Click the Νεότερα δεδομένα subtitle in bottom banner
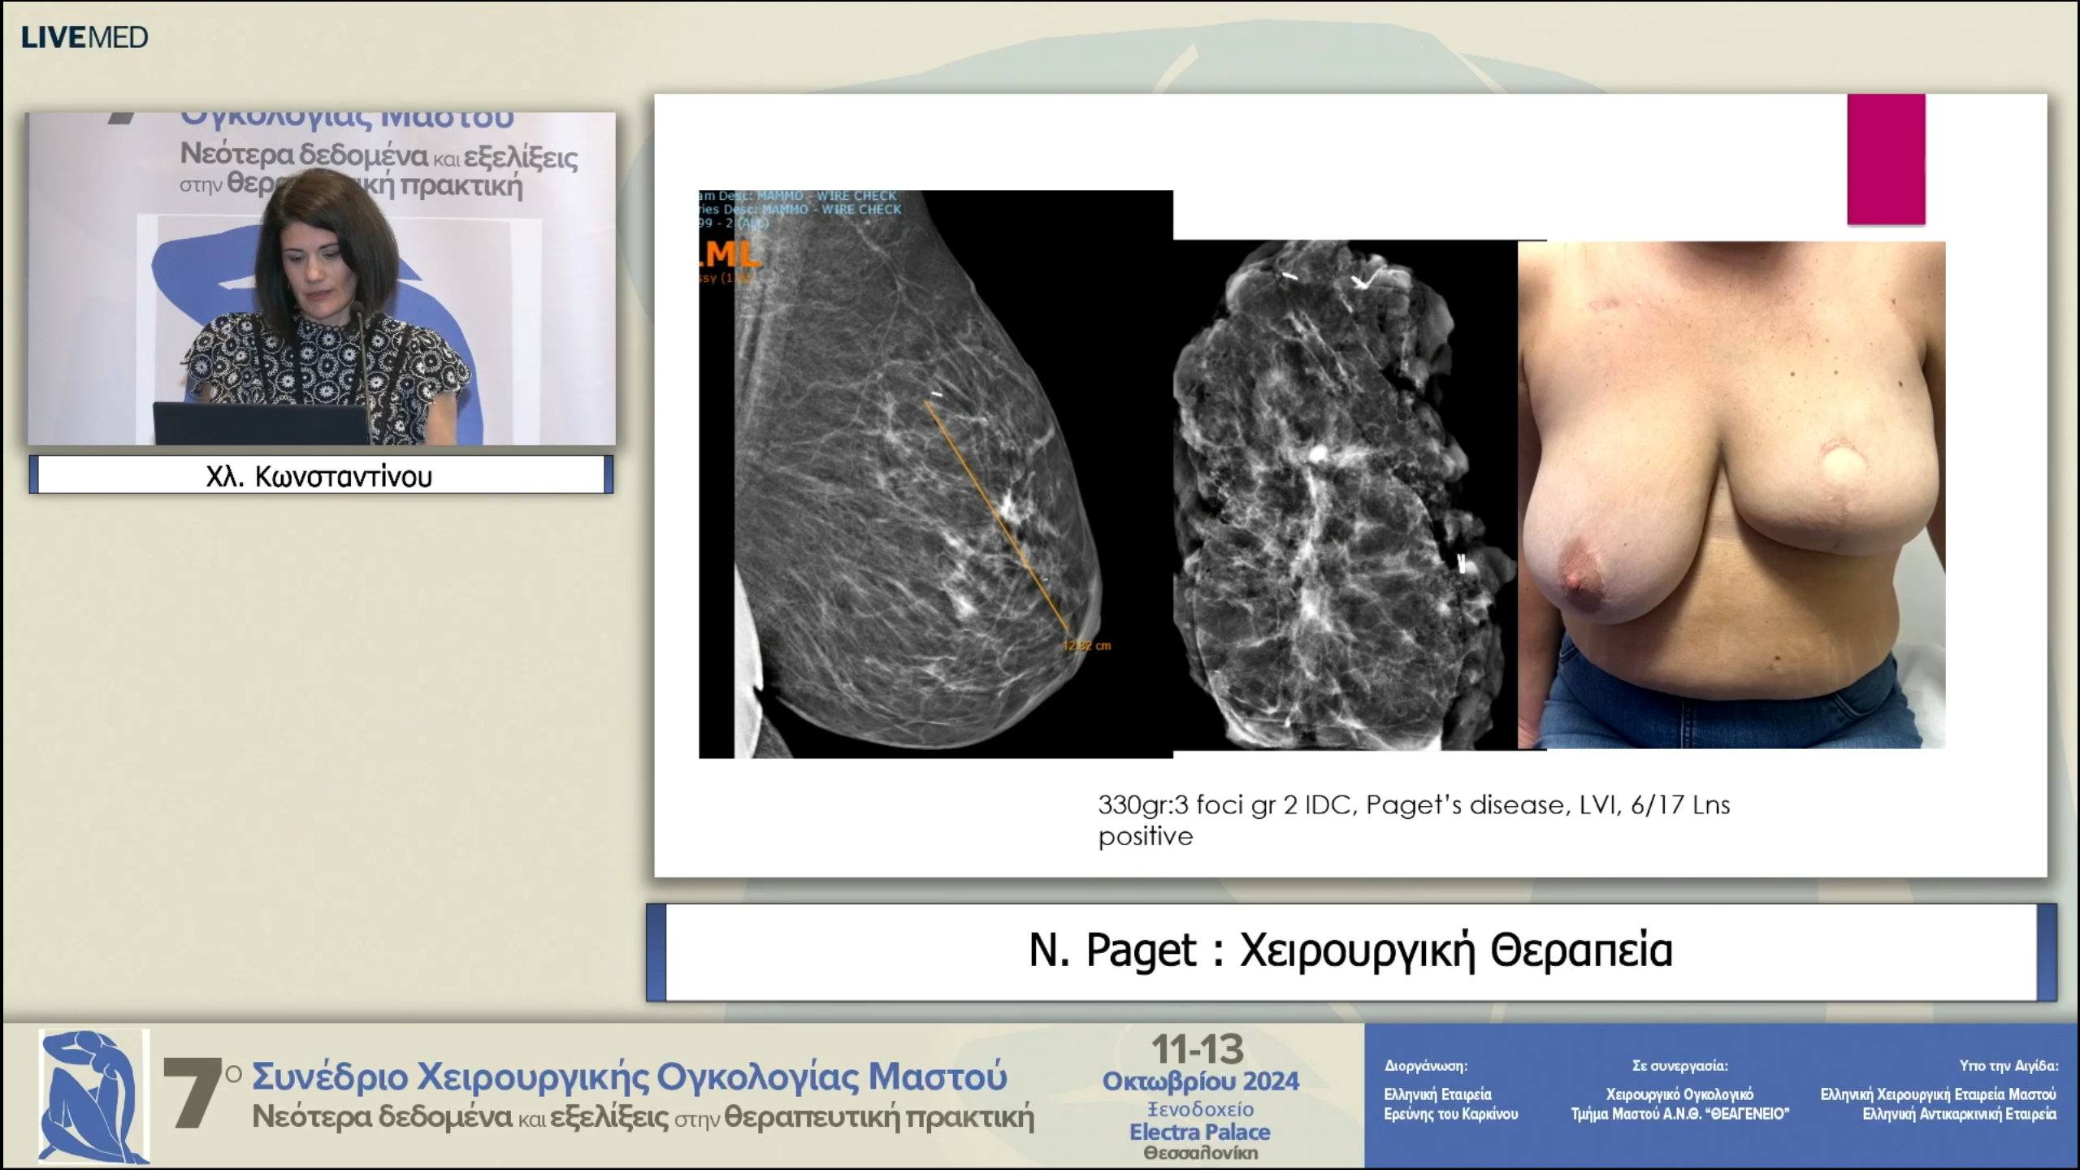This screenshot has width=2080, height=1170. pos(382,1118)
